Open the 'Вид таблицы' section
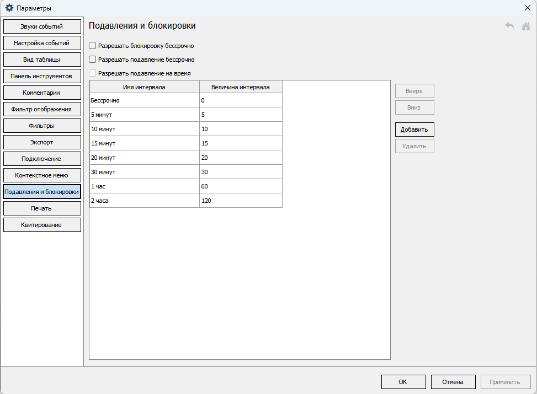Image resolution: width=537 pixels, height=394 pixels. [x=42, y=60]
